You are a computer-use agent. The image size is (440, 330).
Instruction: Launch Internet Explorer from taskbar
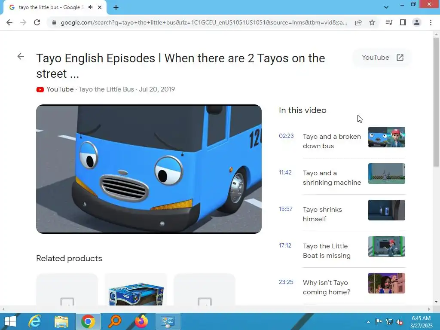pyautogui.click(x=35, y=321)
